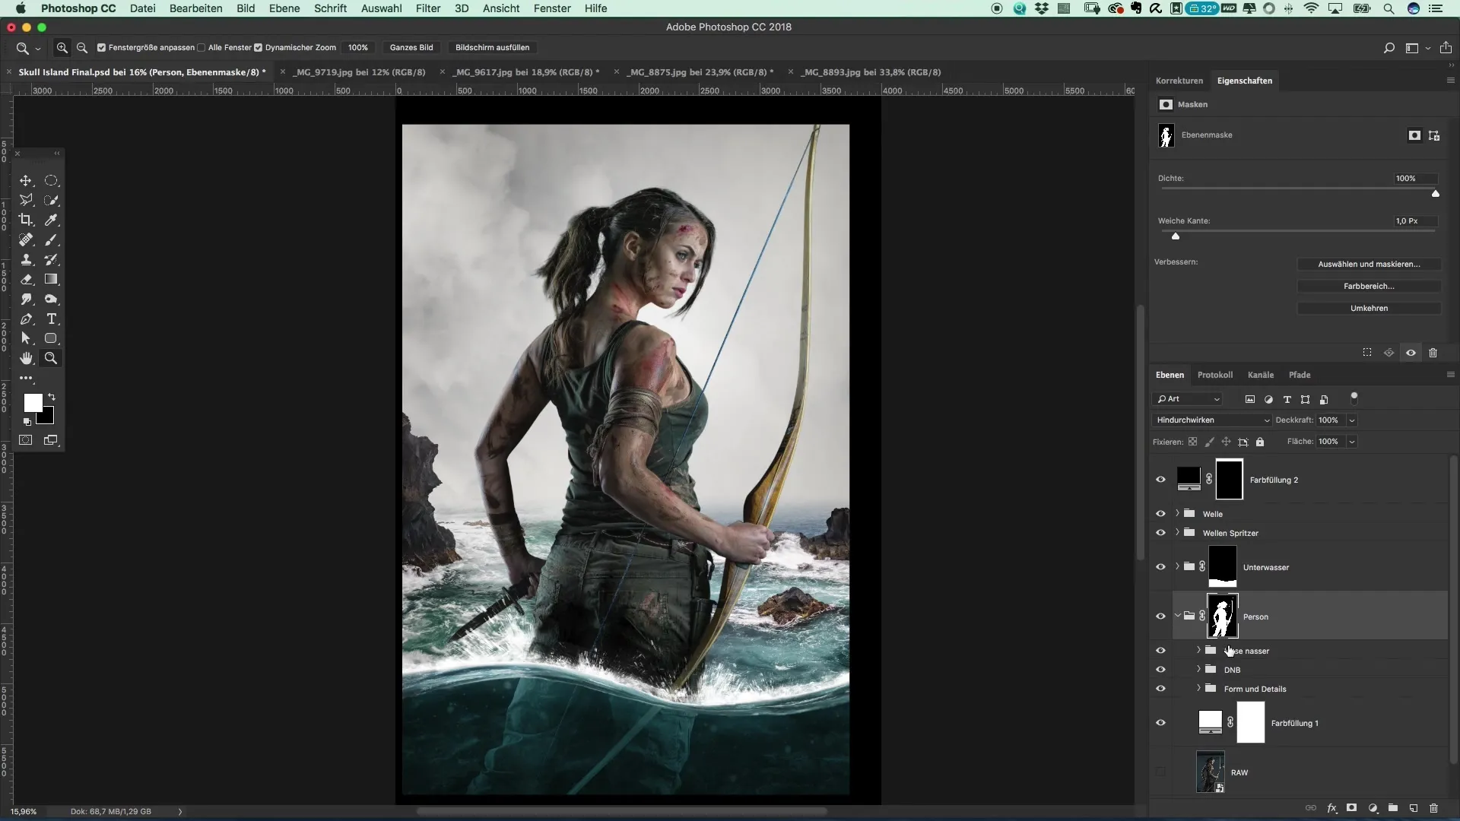Hide the Unterwasser group
Image resolution: width=1460 pixels, height=821 pixels.
coord(1160,567)
